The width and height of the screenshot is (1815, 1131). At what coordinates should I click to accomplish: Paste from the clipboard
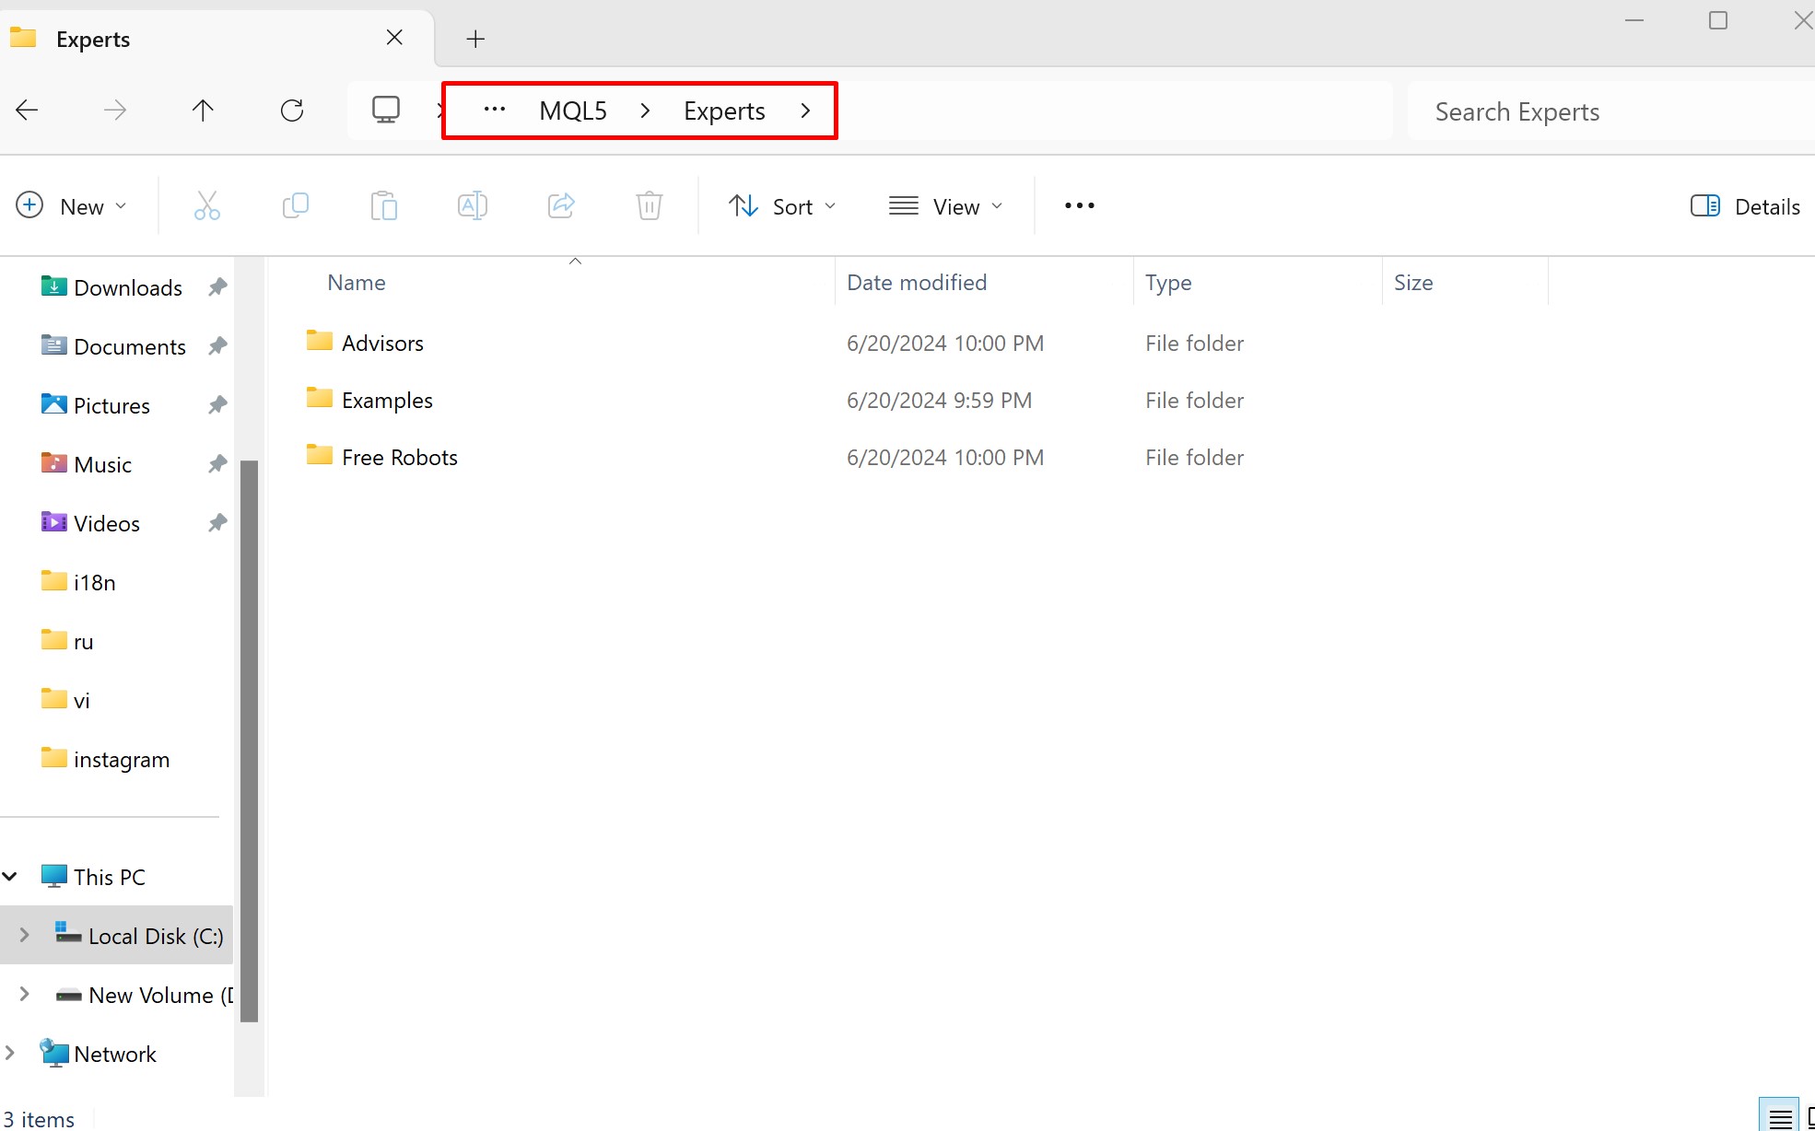click(383, 205)
